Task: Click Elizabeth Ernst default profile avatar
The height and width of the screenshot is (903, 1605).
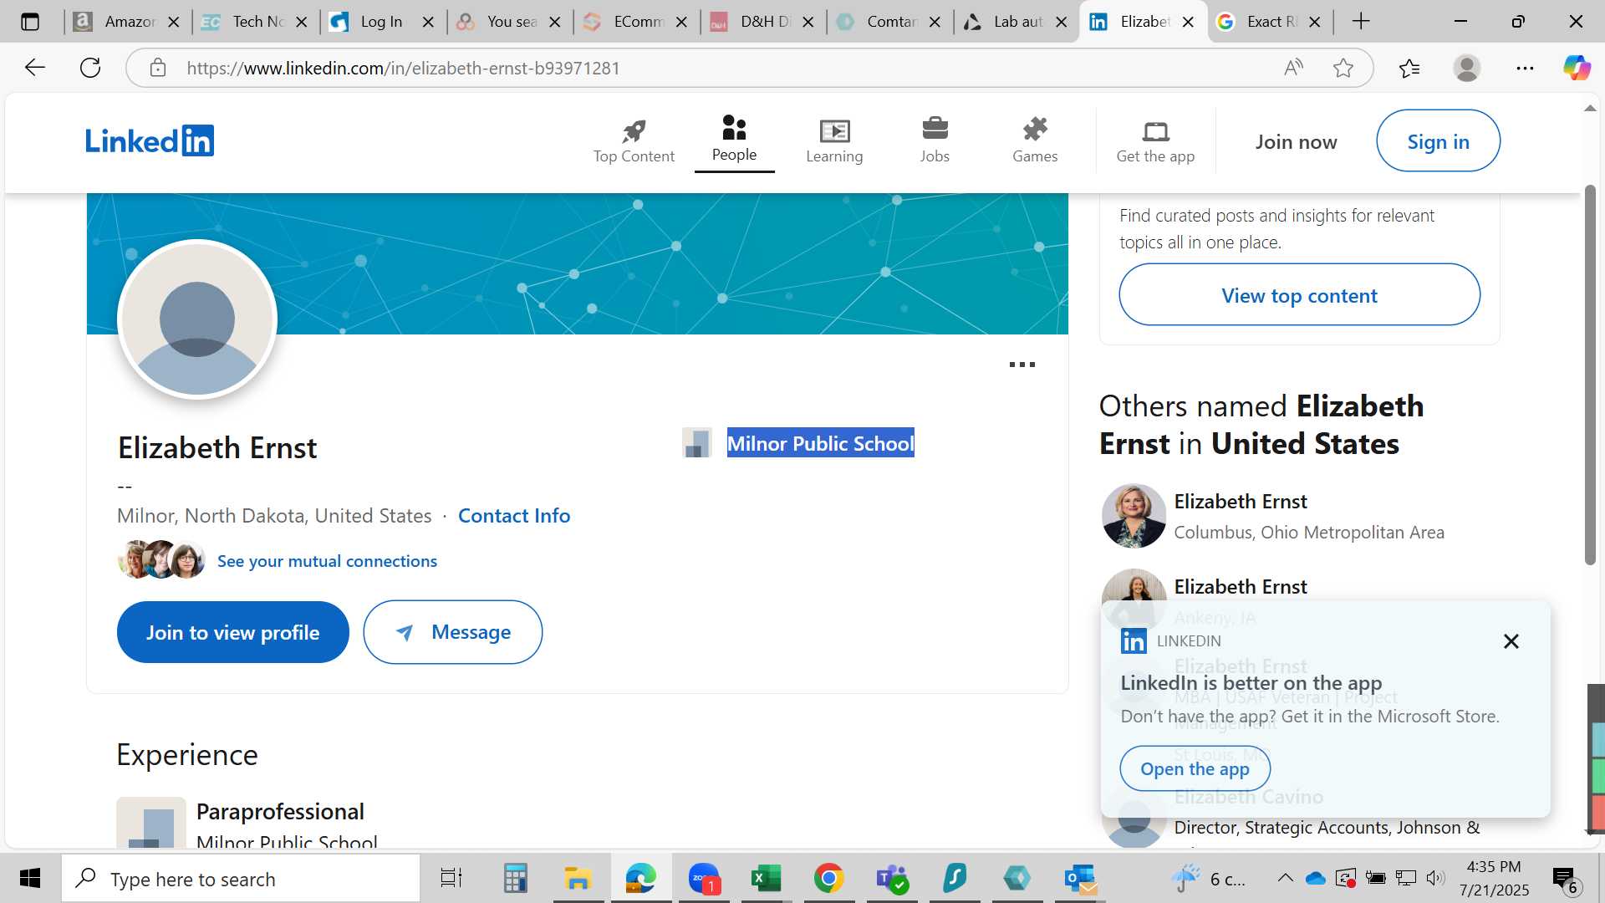Action: pos(197,319)
